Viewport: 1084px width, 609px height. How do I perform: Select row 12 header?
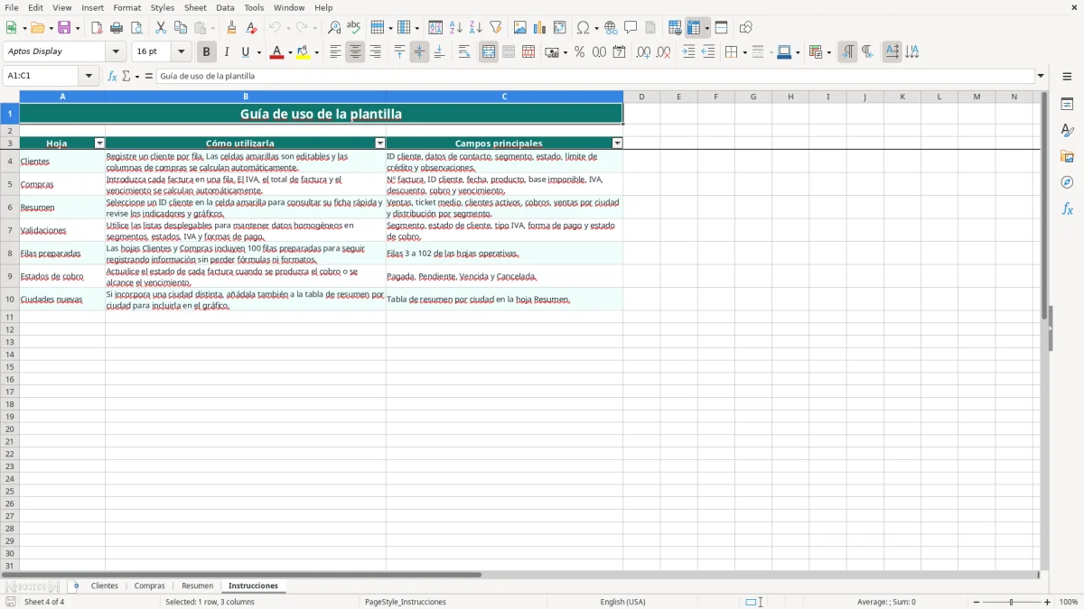(x=10, y=330)
